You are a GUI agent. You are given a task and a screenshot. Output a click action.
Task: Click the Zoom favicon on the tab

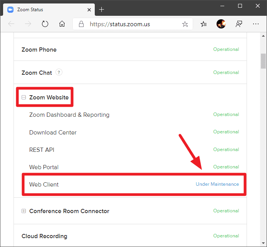[10, 10]
